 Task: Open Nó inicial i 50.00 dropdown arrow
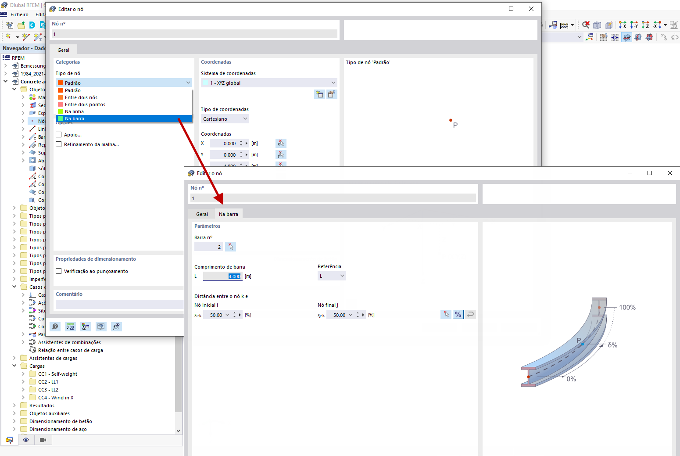coord(227,315)
